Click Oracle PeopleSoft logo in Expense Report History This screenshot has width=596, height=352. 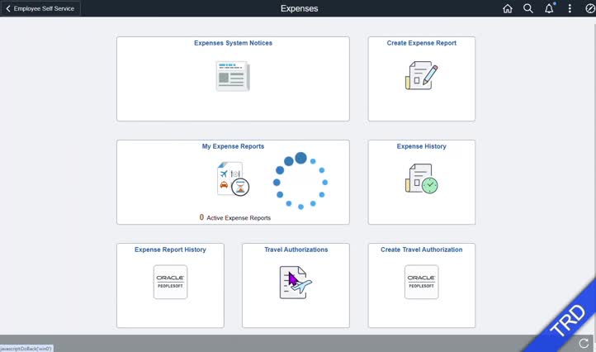click(170, 282)
